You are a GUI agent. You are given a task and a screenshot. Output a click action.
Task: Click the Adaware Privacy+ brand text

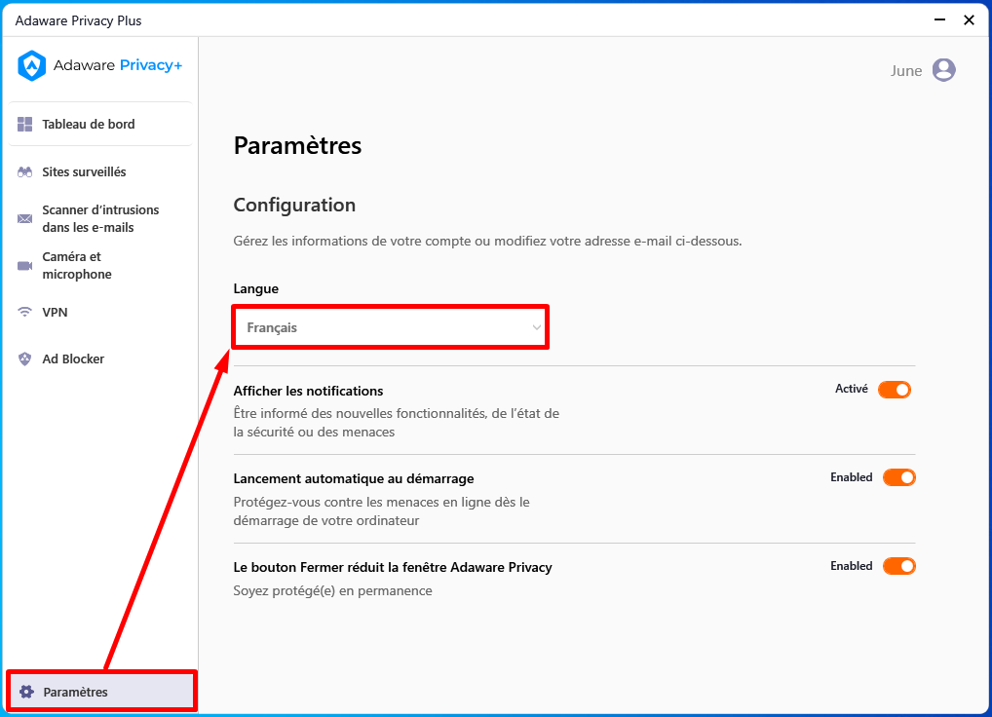118,65
